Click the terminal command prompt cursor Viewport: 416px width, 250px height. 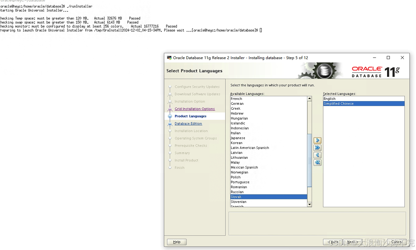coord(261,30)
